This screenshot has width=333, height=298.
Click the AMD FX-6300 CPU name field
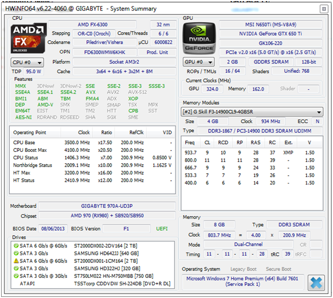point(92,25)
